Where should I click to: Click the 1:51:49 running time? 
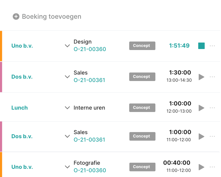pyautogui.click(x=179, y=46)
